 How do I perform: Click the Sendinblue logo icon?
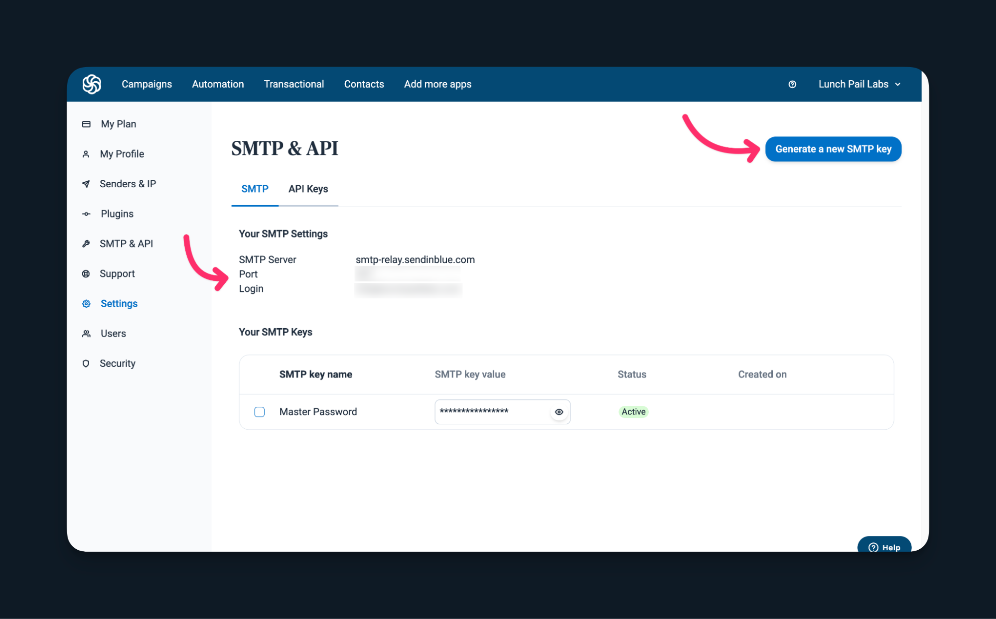[x=92, y=84]
